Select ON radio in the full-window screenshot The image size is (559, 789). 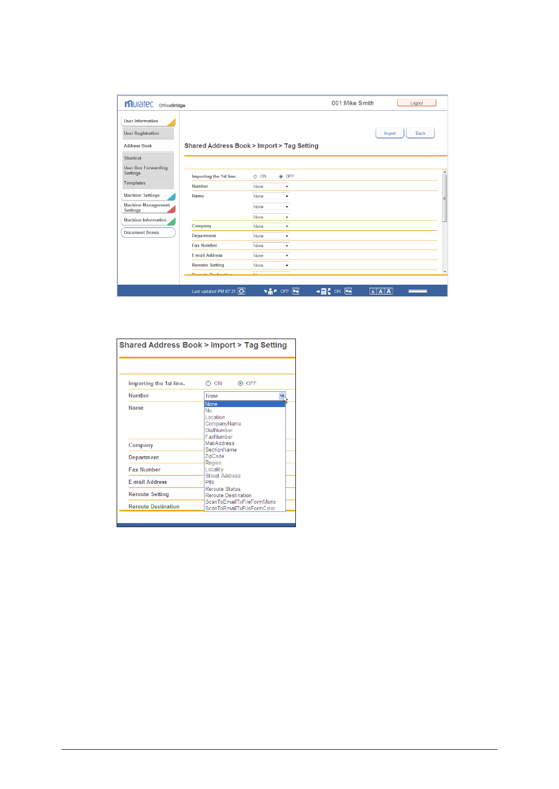(x=255, y=176)
